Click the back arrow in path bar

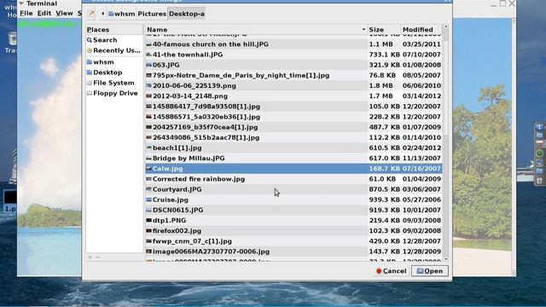[x=102, y=14]
